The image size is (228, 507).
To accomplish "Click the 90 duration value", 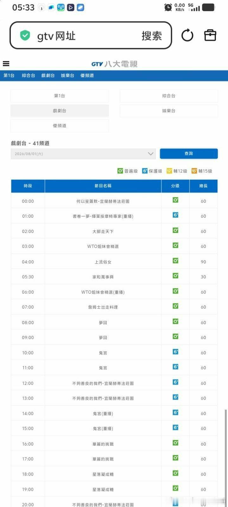I will pos(203,262).
